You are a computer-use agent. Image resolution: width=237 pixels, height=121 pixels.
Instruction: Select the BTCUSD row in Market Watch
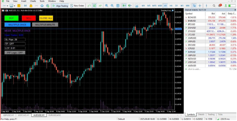[211, 24]
